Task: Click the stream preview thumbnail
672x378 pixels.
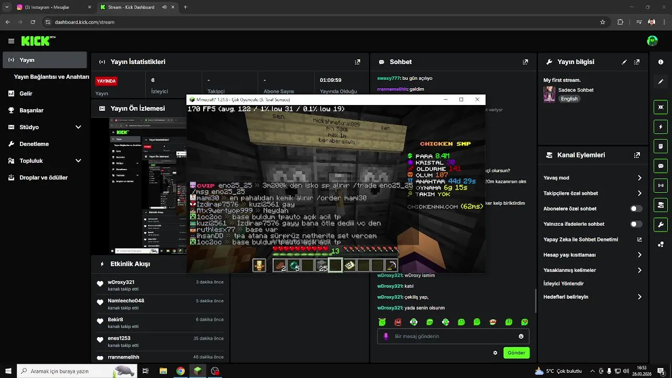Action: pos(148,186)
